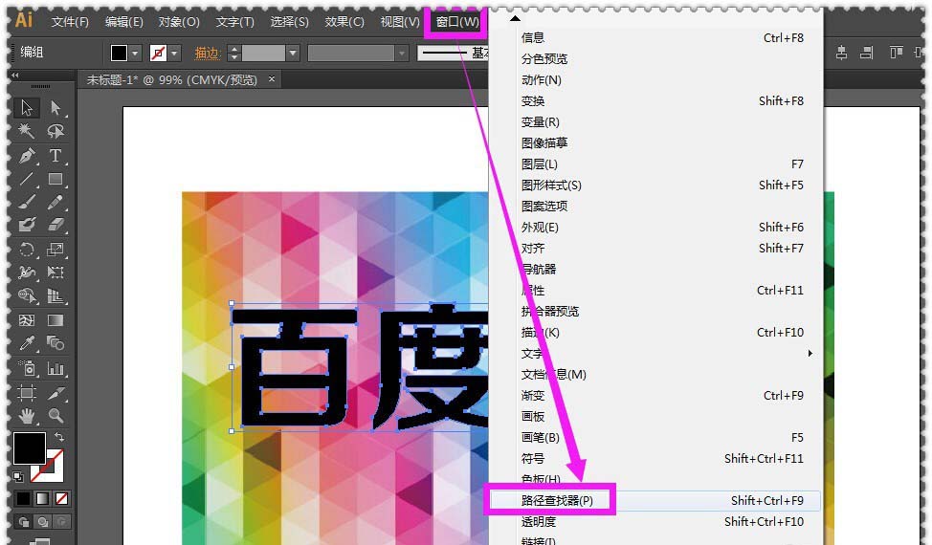The image size is (932, 545).
Task: Collapse the toolbox with double-arrow
Action: pyautogui.click(x=15, y=76)
